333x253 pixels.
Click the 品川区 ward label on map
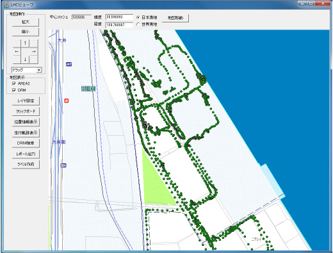(88, 88)
